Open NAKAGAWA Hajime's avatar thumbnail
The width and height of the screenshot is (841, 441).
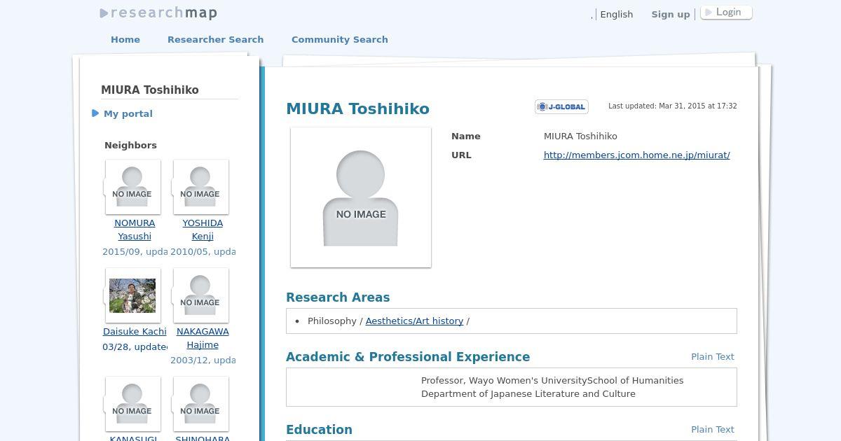point(201,295)
